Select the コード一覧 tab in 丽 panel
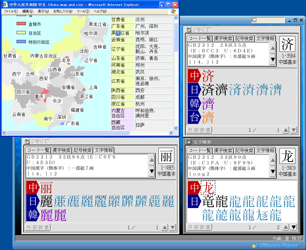 click(38, 150)
